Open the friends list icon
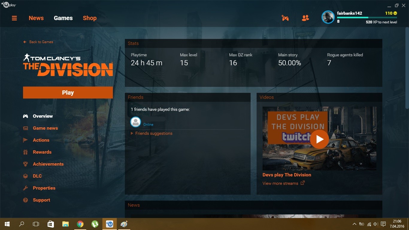 305,18
